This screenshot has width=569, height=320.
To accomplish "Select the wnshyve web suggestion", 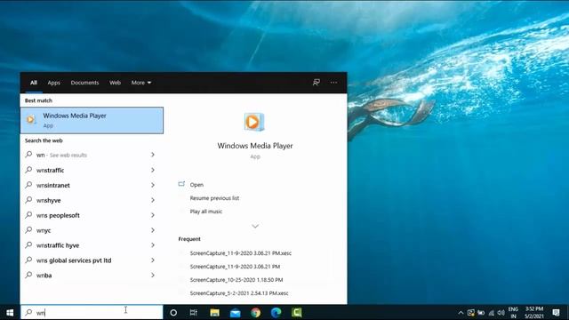I will click(x=85, y=200).
